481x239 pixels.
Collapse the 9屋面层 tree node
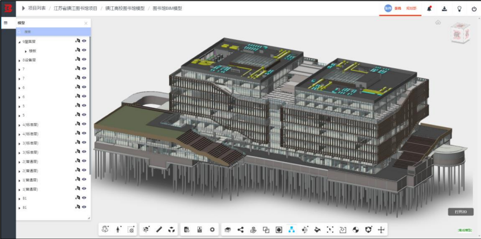pyautogui.click(x=19, y=42)
